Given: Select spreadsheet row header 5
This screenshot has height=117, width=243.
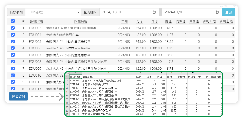Looking at the screenshot, I should pyautogui.click(x=67, y=92).
